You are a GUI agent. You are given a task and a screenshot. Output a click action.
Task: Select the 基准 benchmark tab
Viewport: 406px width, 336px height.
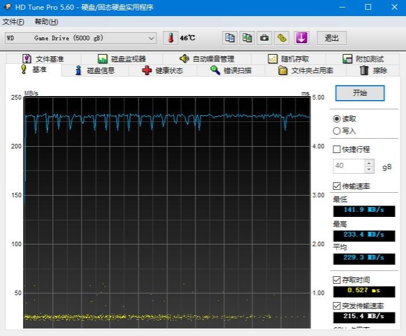click(34, 70)
